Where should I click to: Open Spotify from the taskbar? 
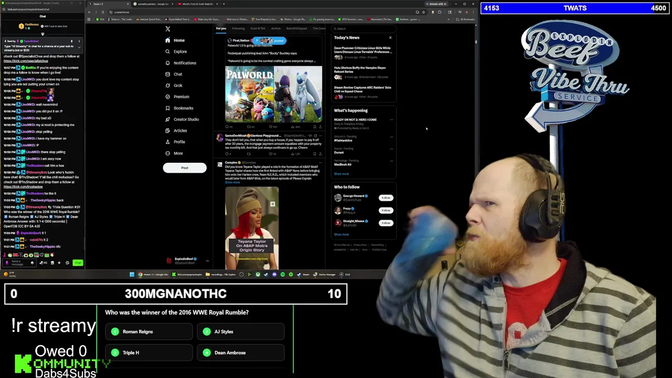click(282, 274)
